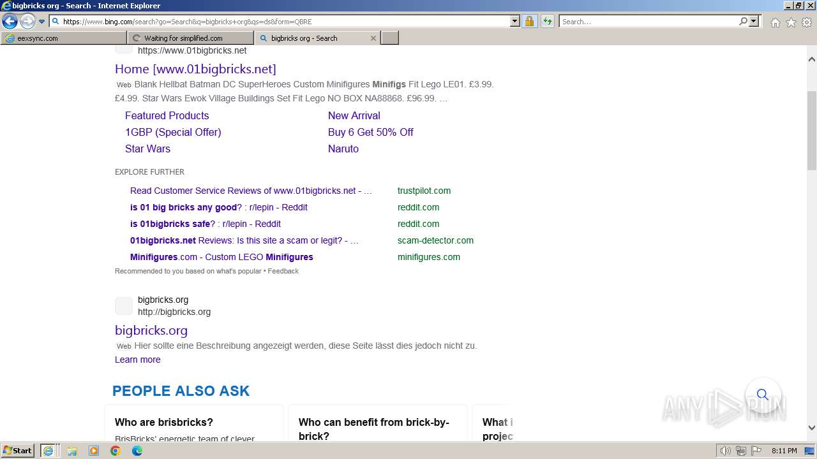Image resolution: width=817 pixels, height=459 pixels.
Task: Expand the address bar autocomplete dropdown
Action: (515, 21)
